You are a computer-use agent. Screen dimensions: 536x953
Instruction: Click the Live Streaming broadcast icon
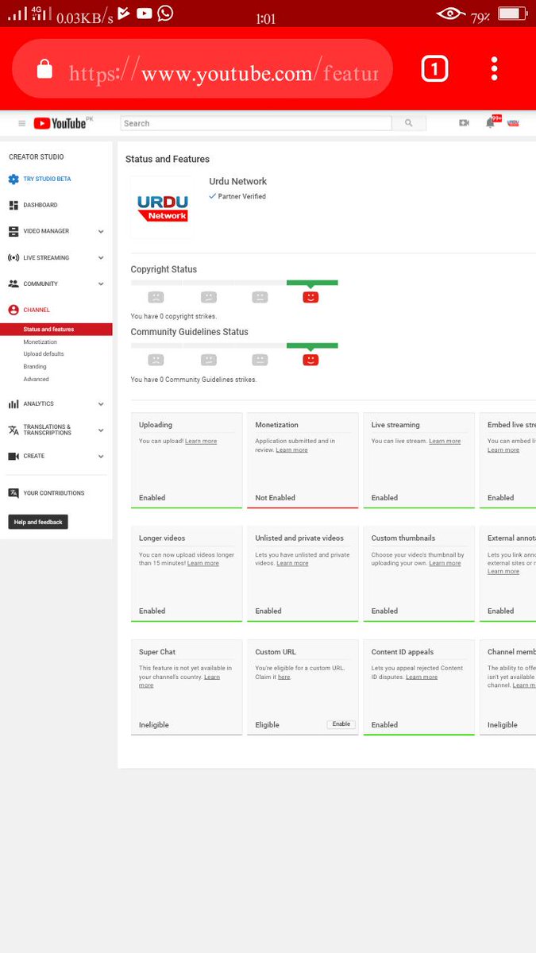pos(13,258)
